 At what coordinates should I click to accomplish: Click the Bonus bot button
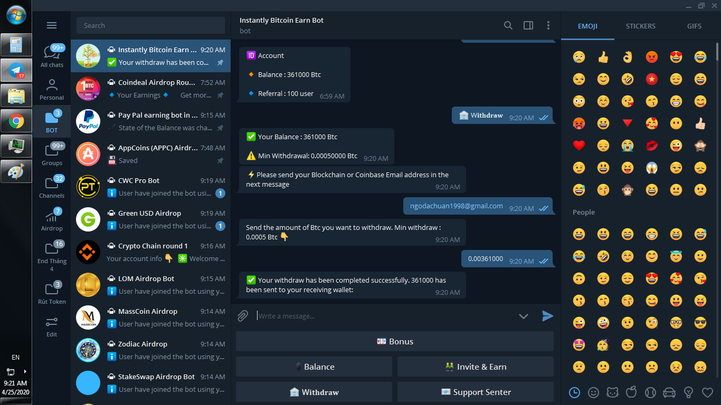tap(395, 341)
